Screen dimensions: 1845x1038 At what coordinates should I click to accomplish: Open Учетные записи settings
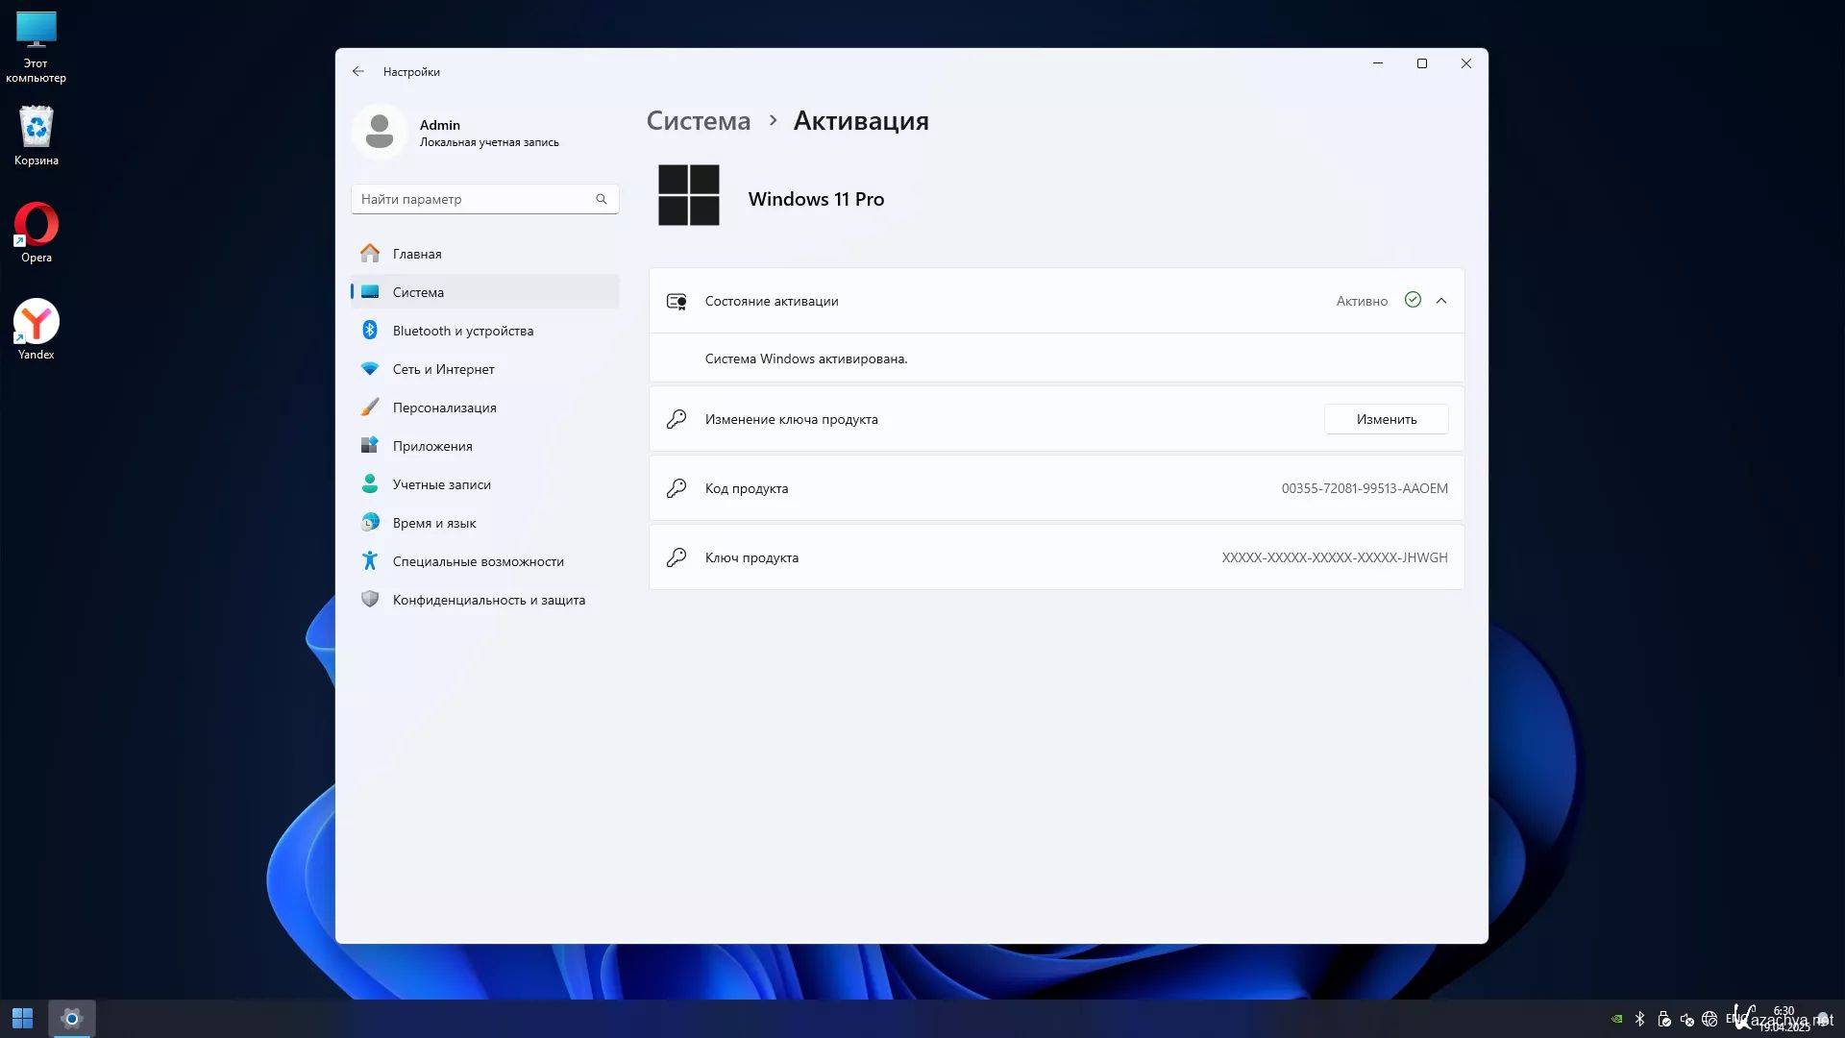click(x=441, y=484)
